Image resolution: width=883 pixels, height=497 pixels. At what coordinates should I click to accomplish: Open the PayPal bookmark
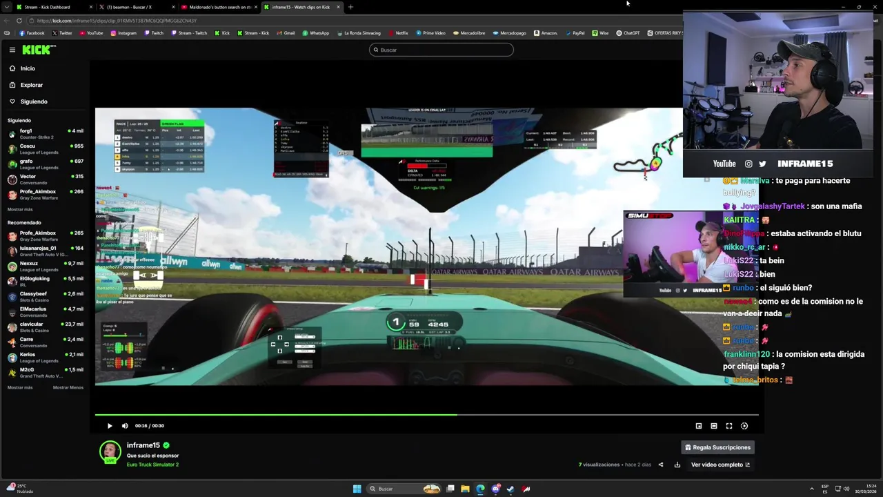575,33
